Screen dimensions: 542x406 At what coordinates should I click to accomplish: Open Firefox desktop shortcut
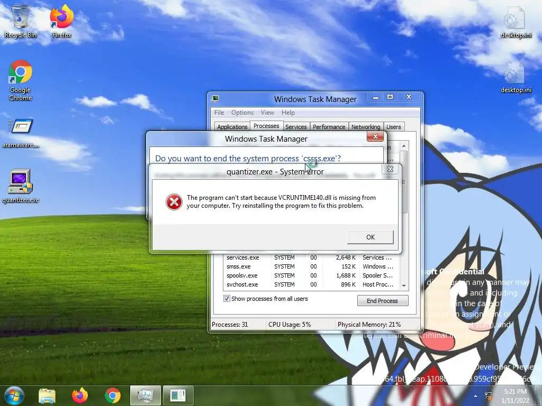(61, 21)
